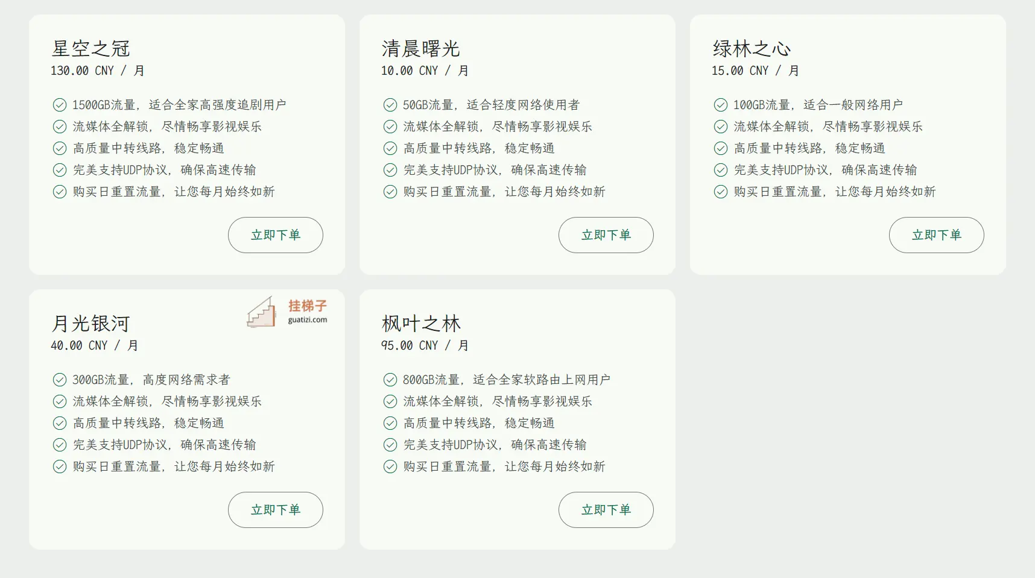Click checkmark next to 高质量中转线路 in 月光银河
Screen dimensions: 1035x578
click(x=60, y=423)
